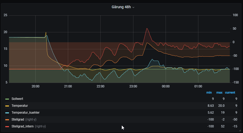Show only the Stellgrad_intern series by its label
This screenshot has height=133, width=243.
pos(22,126)
